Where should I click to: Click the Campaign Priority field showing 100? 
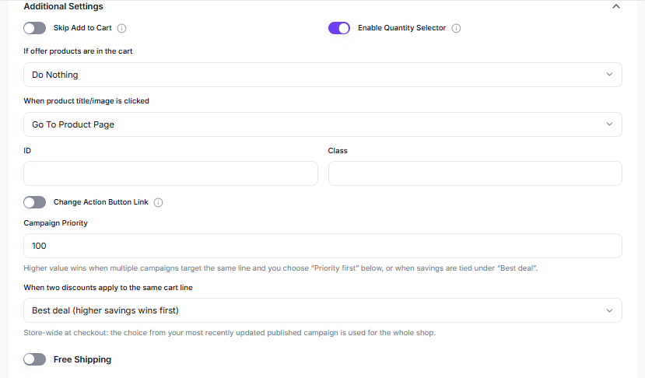(x=322, y=246)
